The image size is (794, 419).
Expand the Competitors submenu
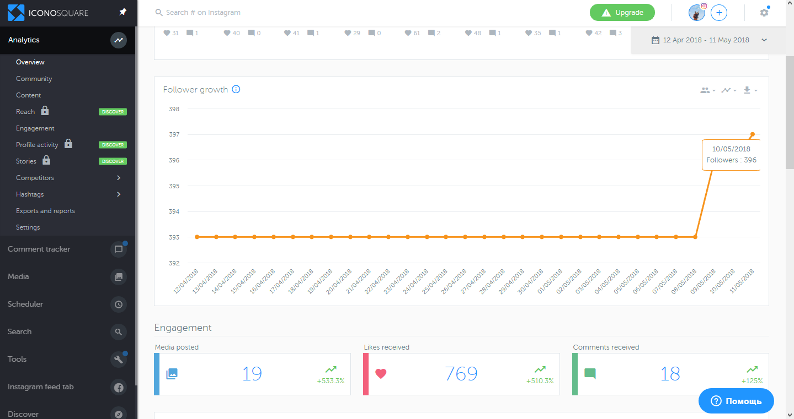119,178
